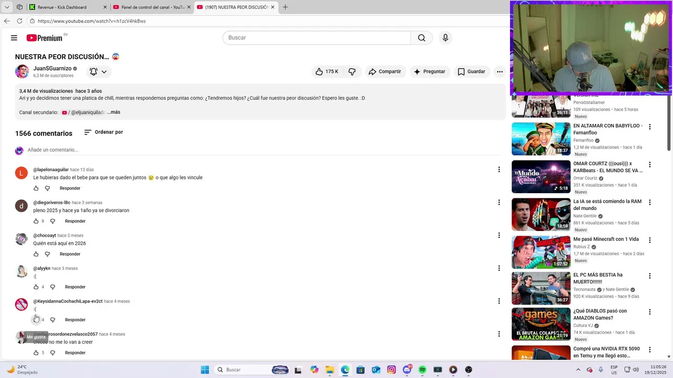Open @alyykn's profile avatar
The width and height of the screenshot is (673, 378).
click(x=22, y=271)
